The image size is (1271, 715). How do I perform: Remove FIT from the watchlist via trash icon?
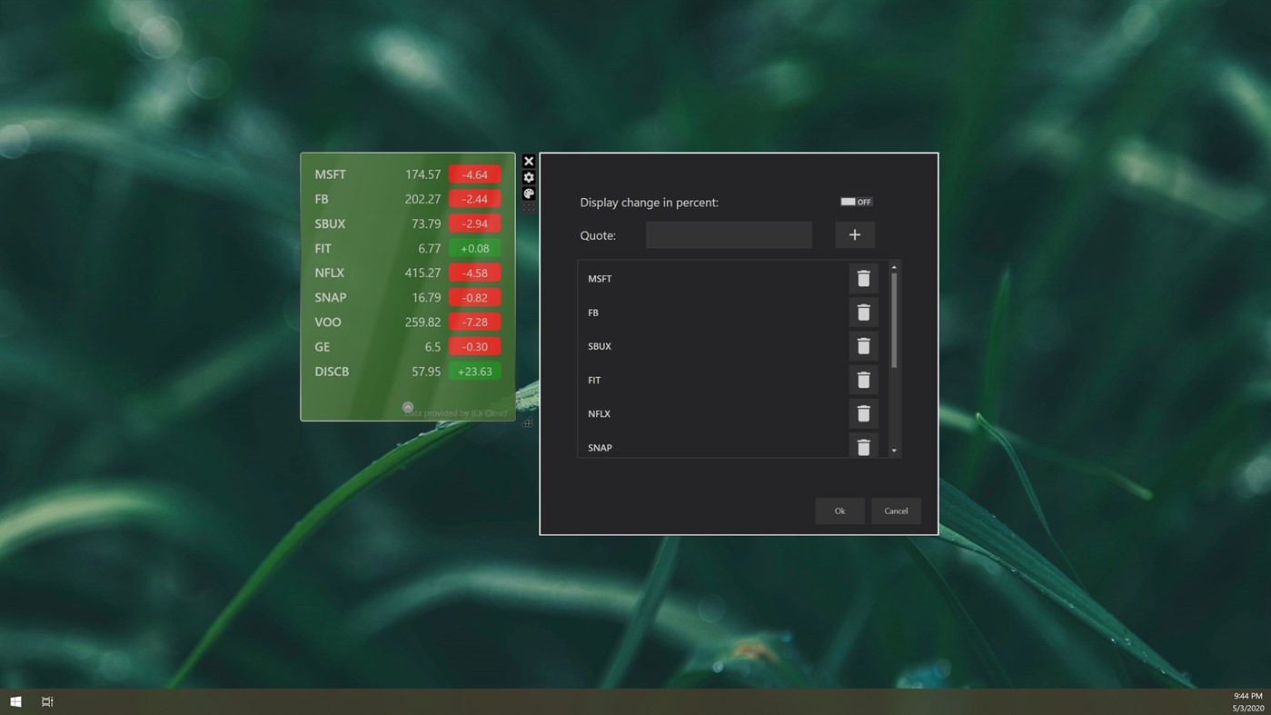863,380
